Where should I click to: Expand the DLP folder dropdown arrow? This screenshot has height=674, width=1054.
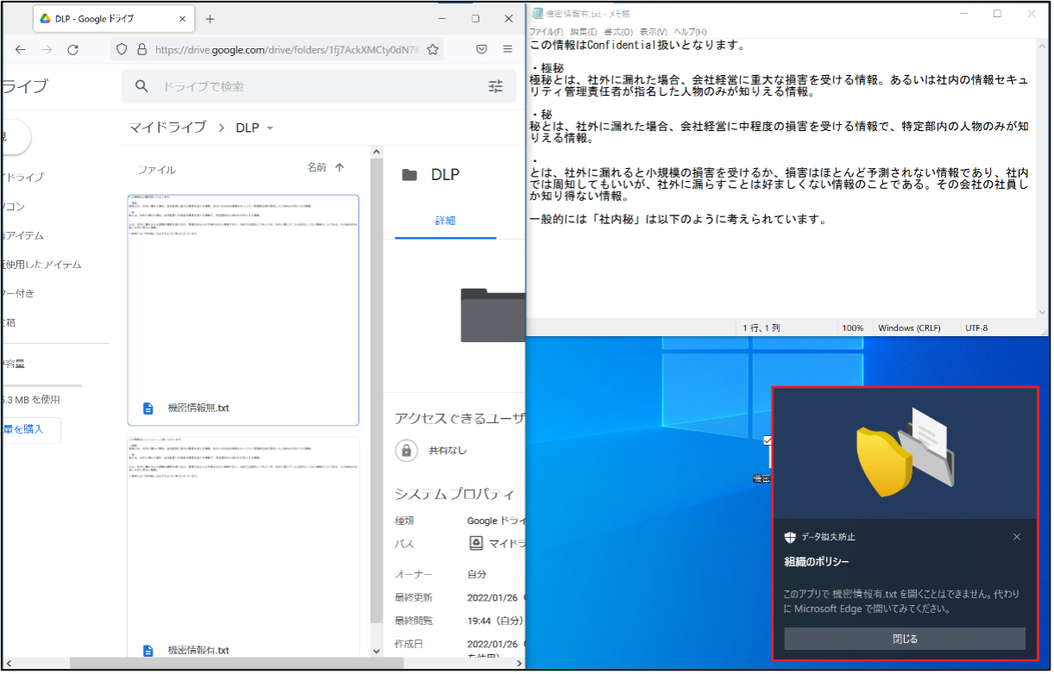click(270, 128)
